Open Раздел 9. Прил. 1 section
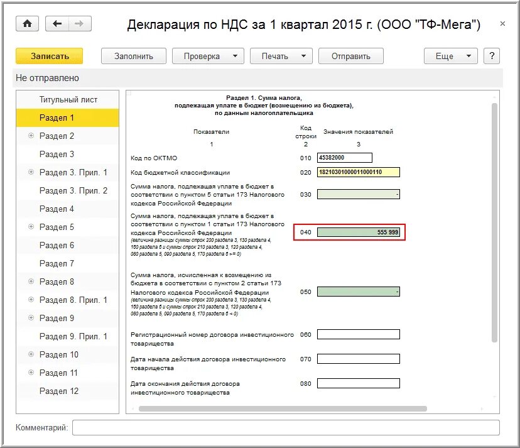Image resolution: width=520 pixels, height=448 pixels. 68,337
